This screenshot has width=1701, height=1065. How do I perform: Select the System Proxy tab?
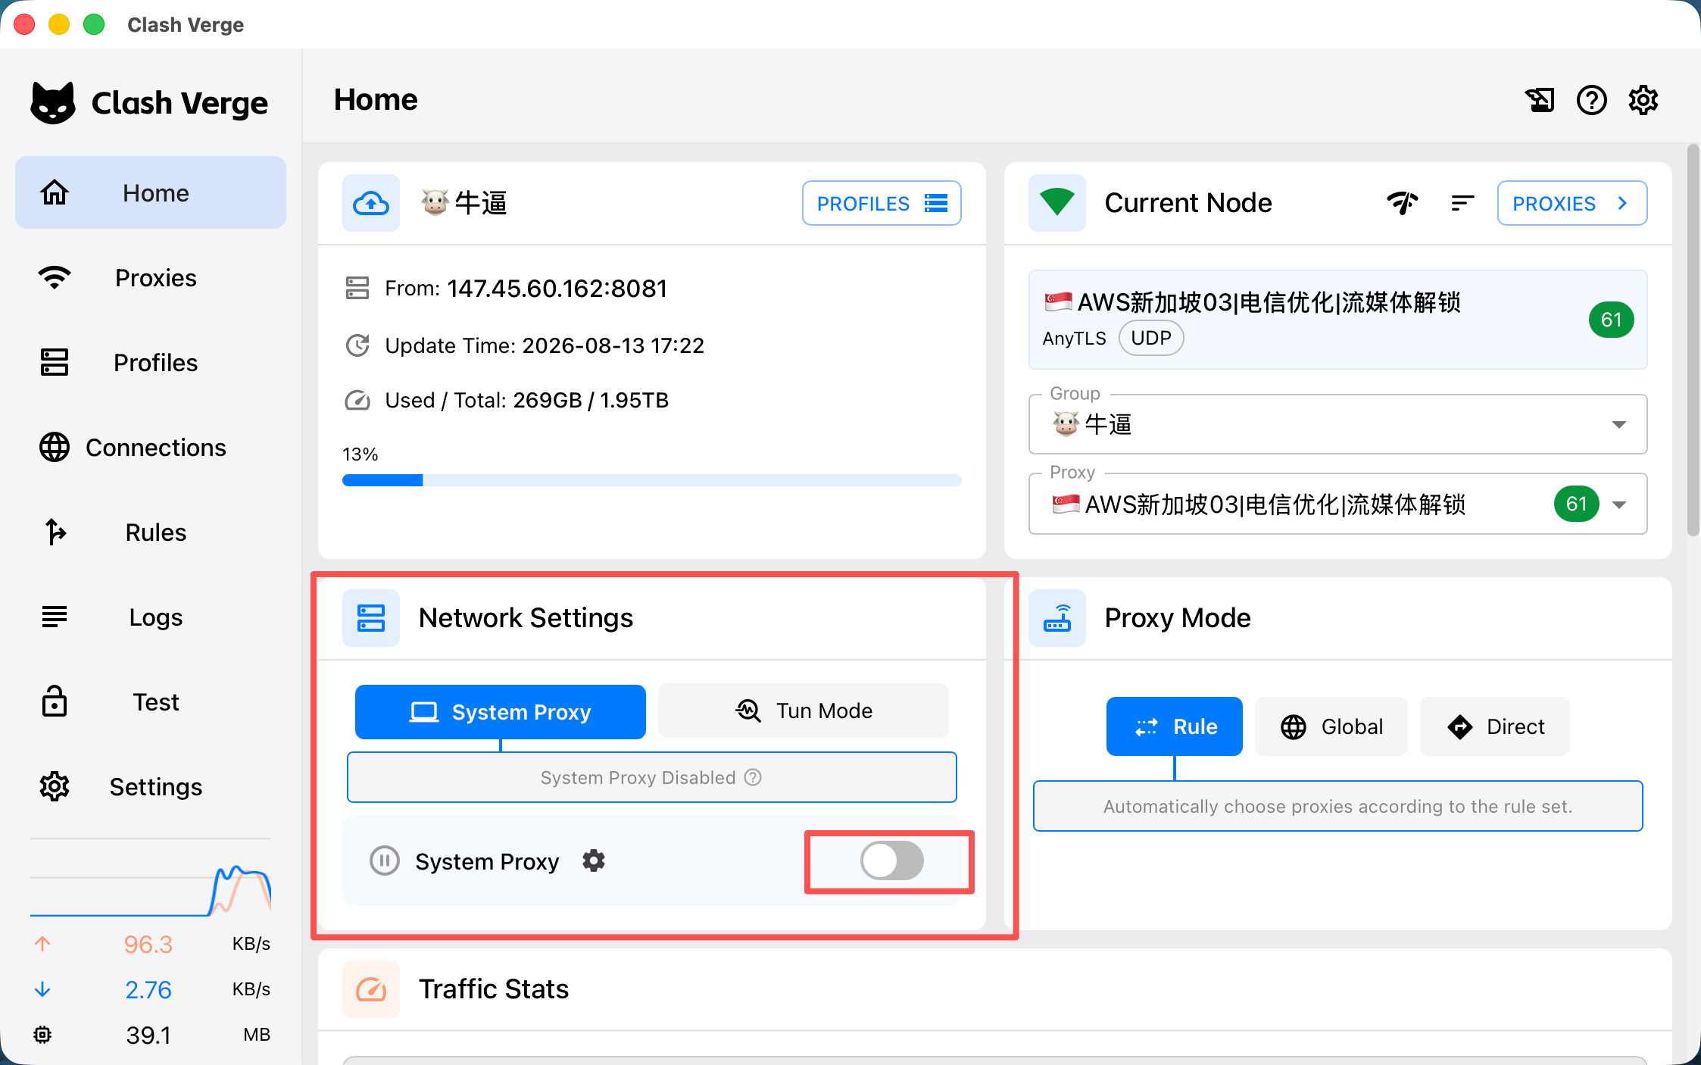(x=501, y=712)
